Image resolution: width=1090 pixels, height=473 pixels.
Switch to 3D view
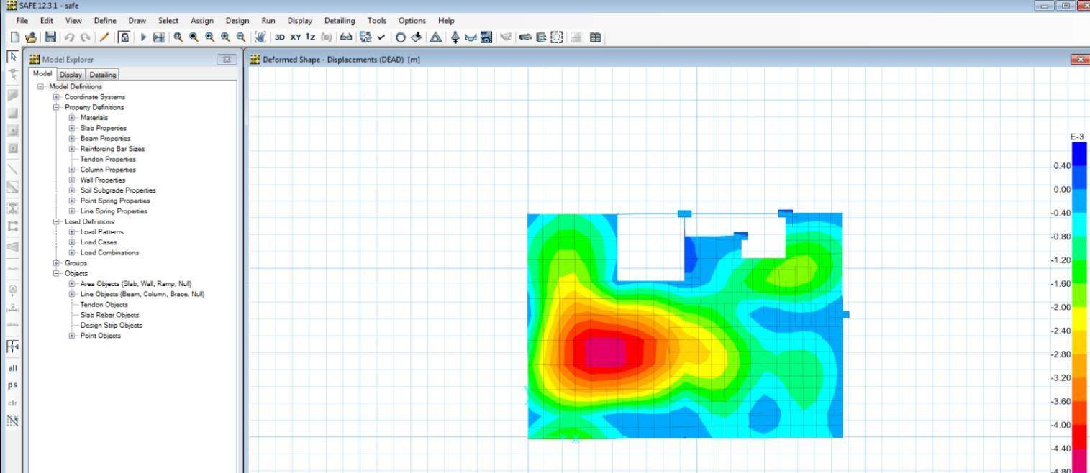(x=280, y=37)
